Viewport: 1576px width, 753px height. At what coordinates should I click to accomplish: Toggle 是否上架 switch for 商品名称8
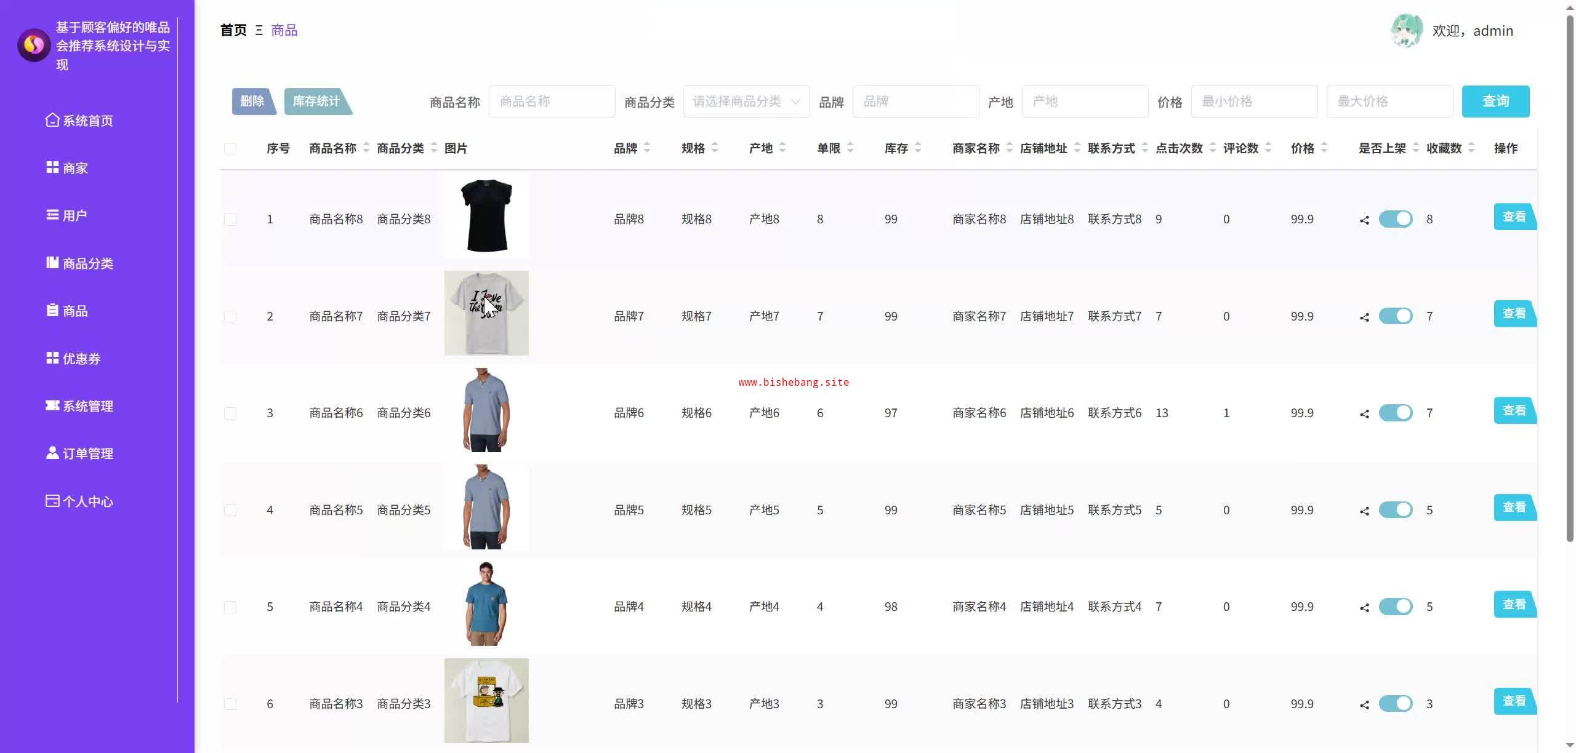tap(1395, 219)
